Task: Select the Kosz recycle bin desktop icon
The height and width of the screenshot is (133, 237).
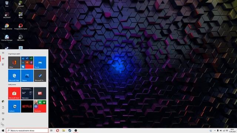Action: pyautogui.click(x=7, y=4)
